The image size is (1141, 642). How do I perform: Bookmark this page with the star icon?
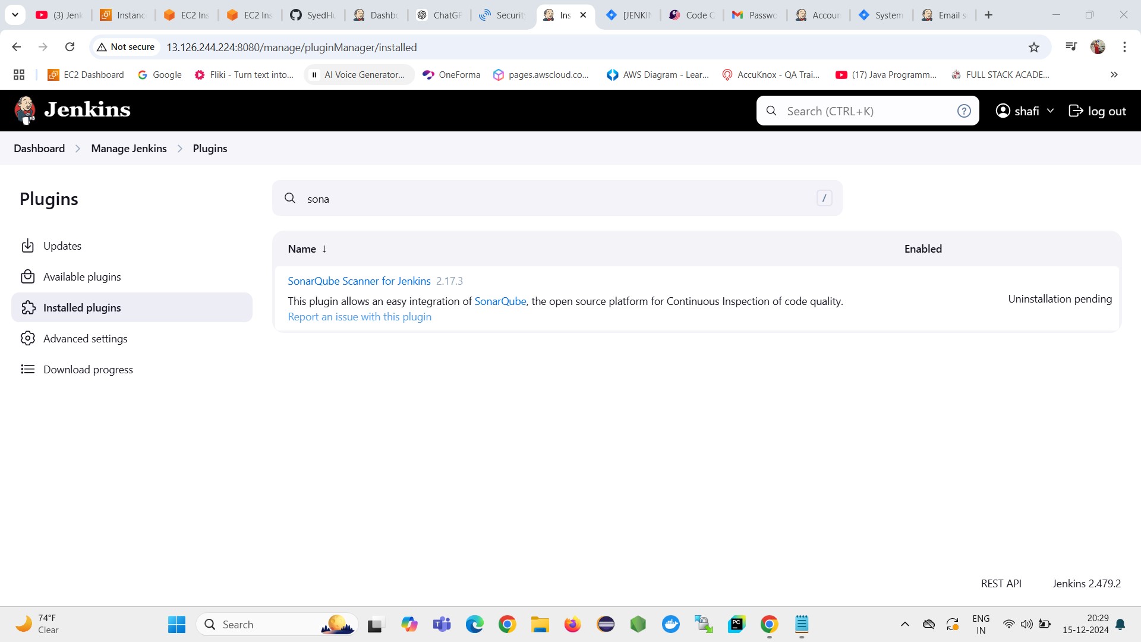tap(1034, 48)
